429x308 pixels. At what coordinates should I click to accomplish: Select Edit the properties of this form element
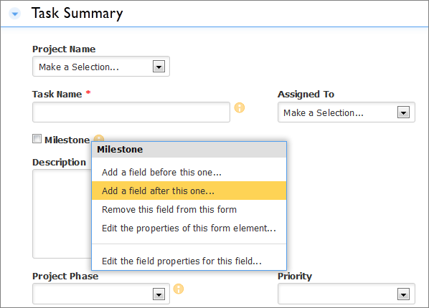(x=189, y=228)
